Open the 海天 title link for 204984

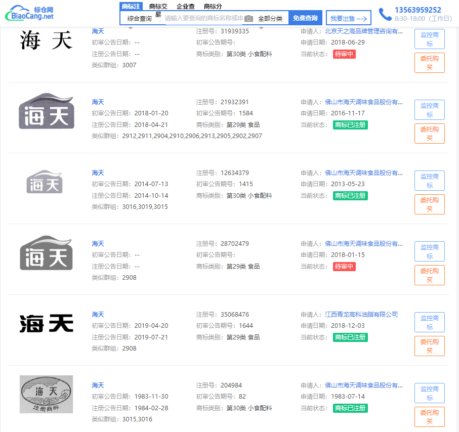(x=98, y=385)
